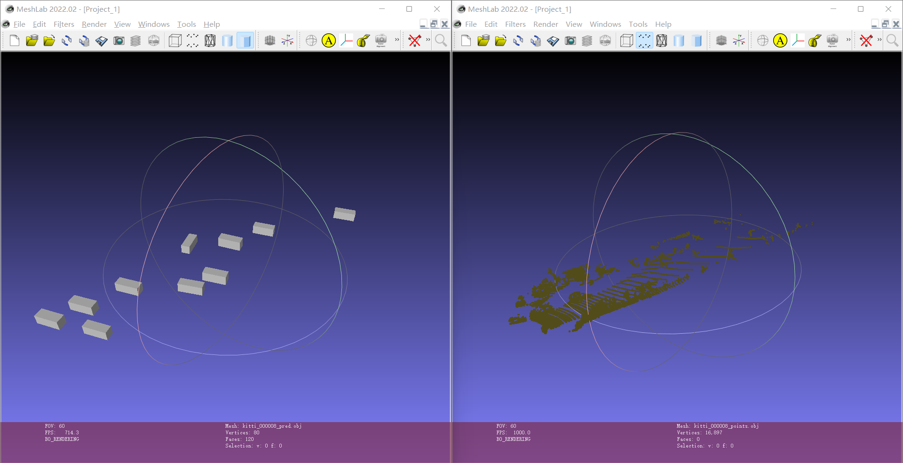Open the Raster Alignment tool
The height and width of the screenshot is (463, 903).
click(x=381, y=40)
